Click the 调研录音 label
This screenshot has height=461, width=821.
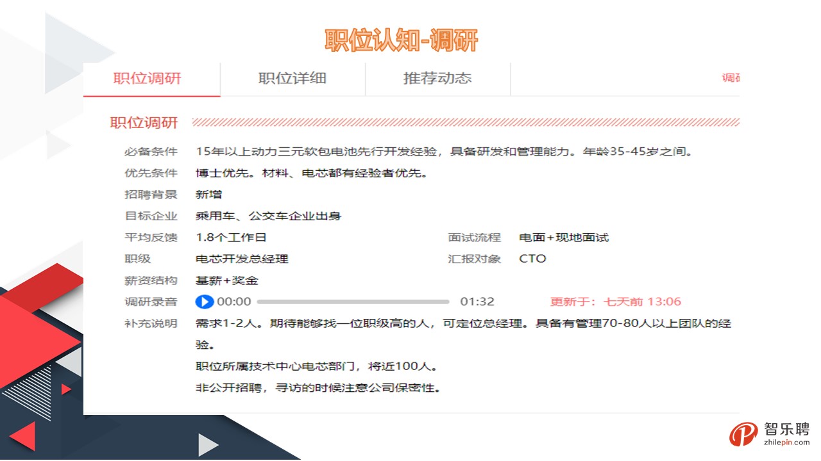coord(151,302)
